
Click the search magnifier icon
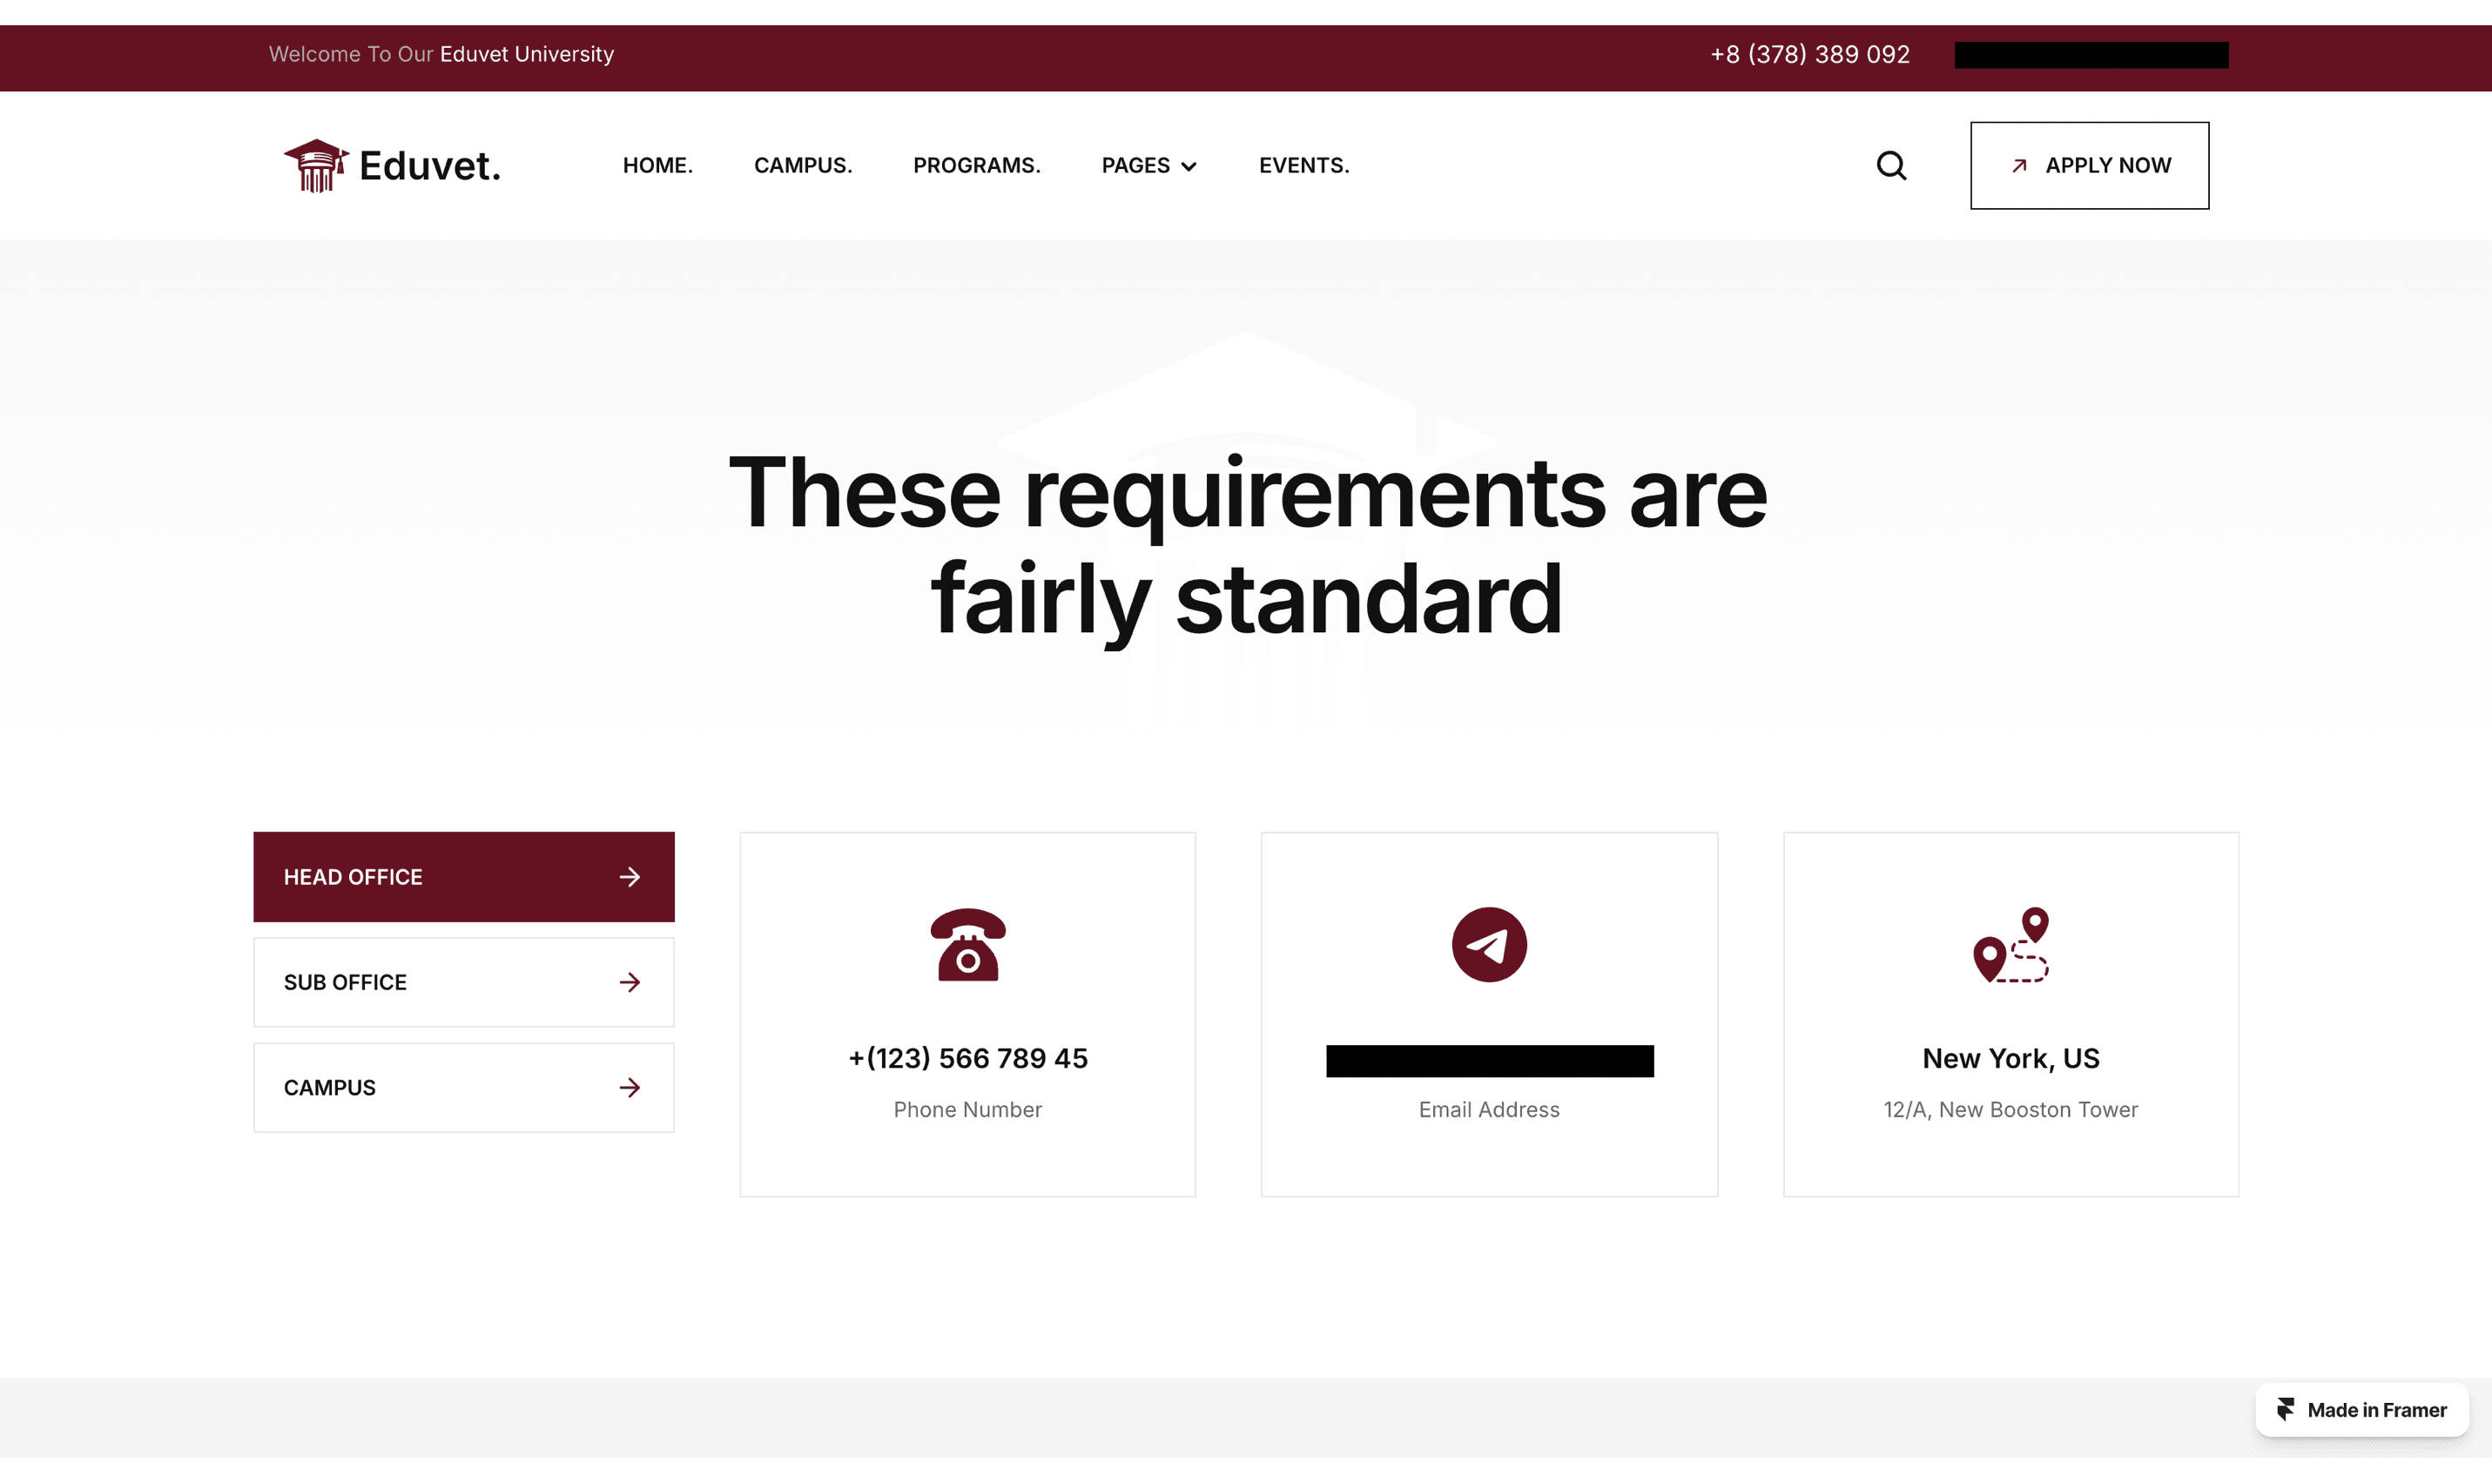point(1890,165)
